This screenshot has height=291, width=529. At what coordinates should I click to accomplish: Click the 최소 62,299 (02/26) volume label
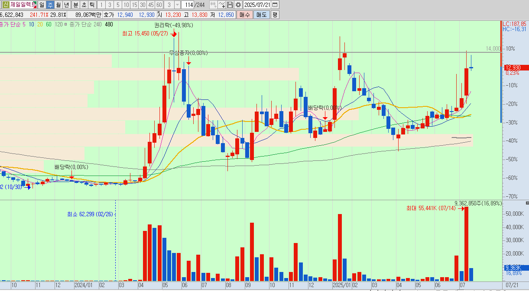(x=90, y=214)
